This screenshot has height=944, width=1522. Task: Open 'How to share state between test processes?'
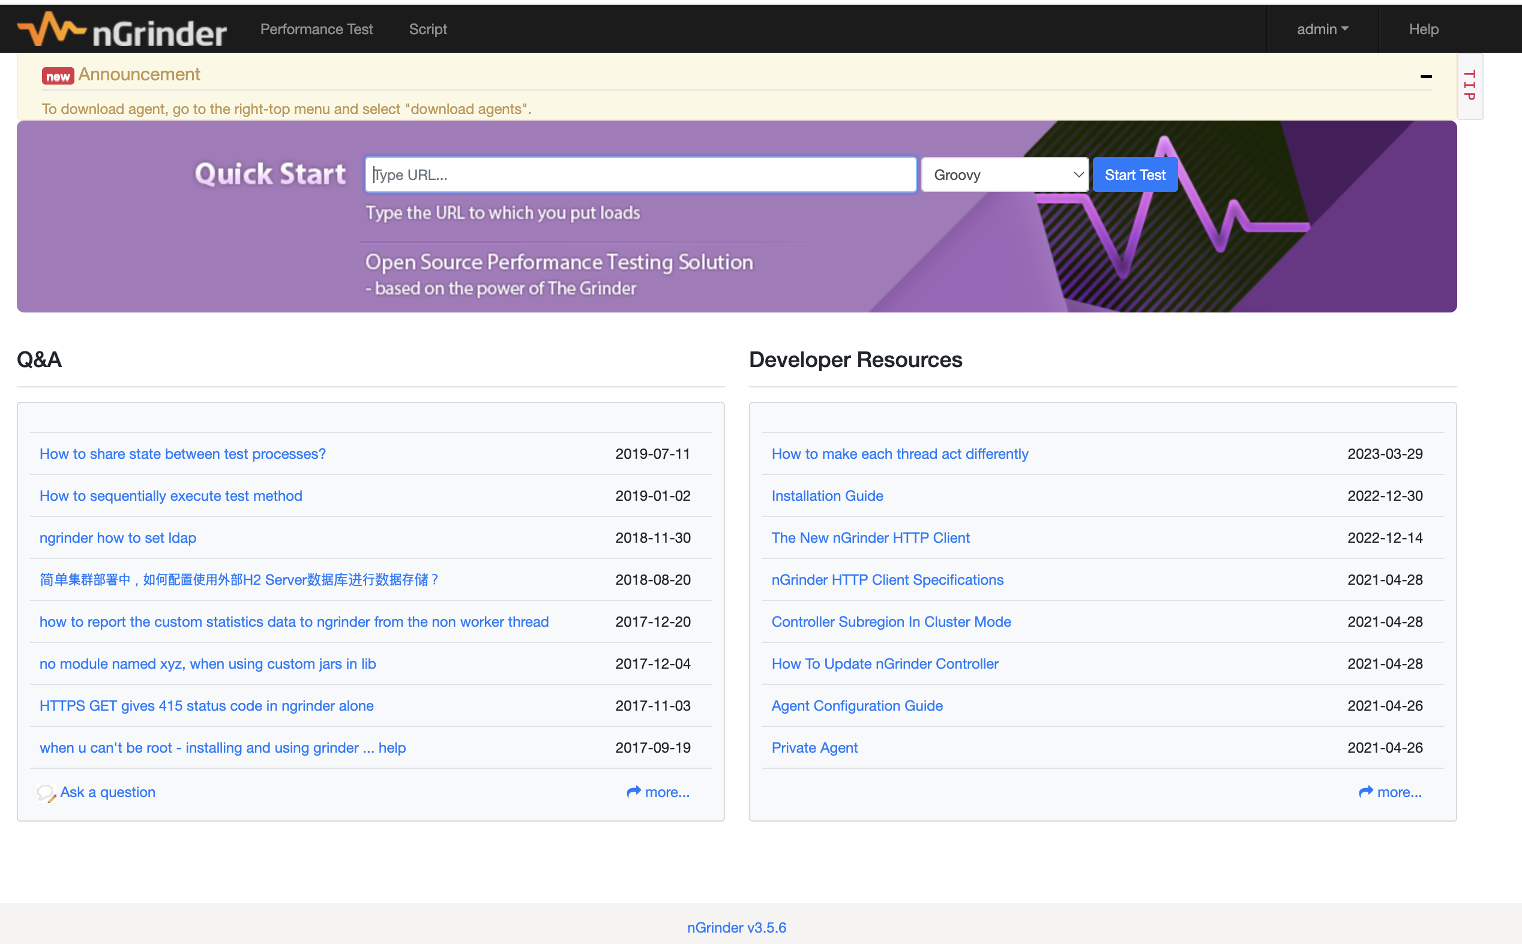tap(182, 454)
